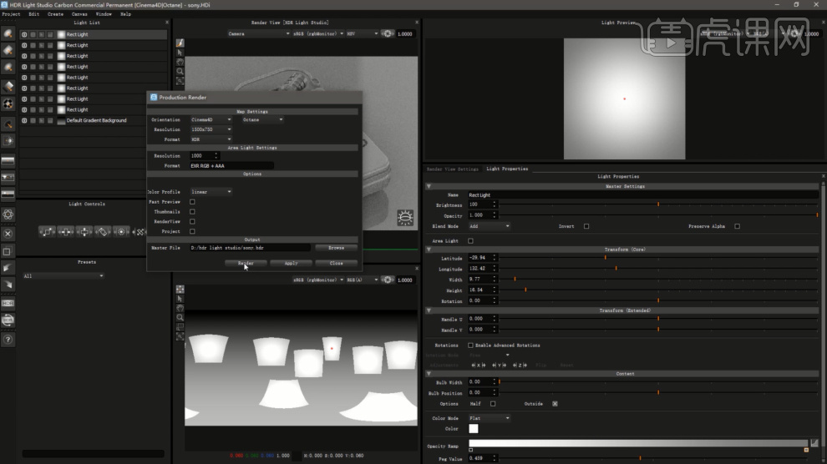Select the zoom magnifier in the canvas toolbar
The image size is (827, 464).
[180, 318]
